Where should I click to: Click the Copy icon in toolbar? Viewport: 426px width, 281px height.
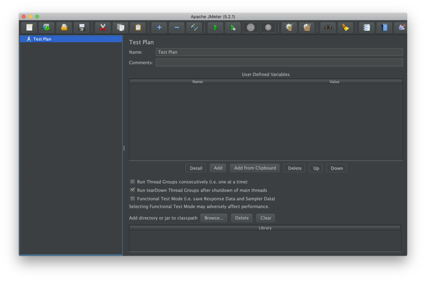coord(120,27)
